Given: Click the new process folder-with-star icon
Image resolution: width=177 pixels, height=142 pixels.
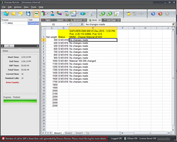Looking at the screenshot, I should (x=6, y=14).
